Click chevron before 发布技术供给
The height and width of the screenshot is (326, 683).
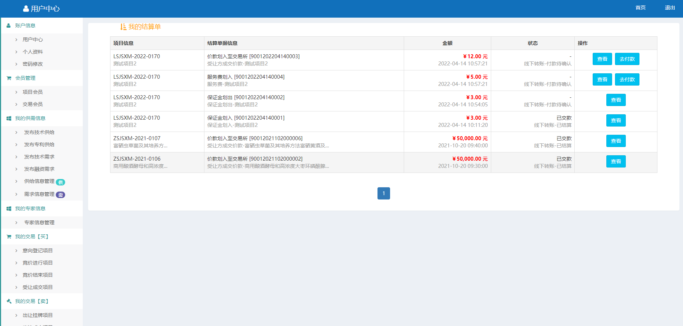coord(16,132)
